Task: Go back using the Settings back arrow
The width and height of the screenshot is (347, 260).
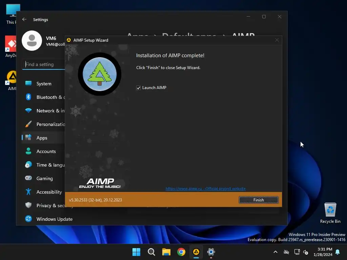Action: 24,19
